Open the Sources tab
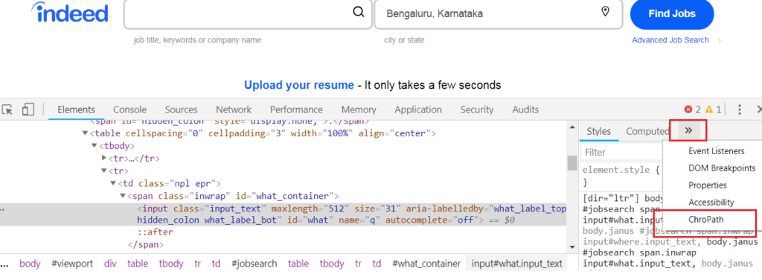Image resolution: width=762 pixels, height=280 pixels. 181,109
